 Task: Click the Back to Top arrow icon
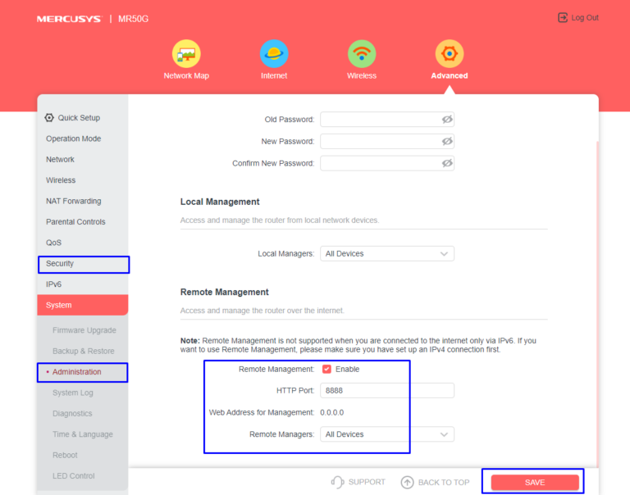[x=408, y=482]
